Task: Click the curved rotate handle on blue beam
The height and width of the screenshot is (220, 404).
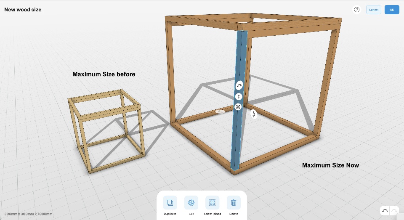Action: click(239, 85)
